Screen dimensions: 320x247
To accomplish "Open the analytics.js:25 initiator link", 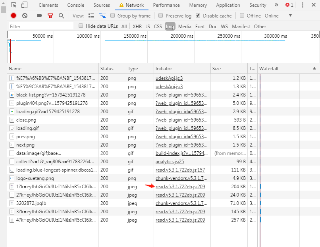I will coord(170,161).
